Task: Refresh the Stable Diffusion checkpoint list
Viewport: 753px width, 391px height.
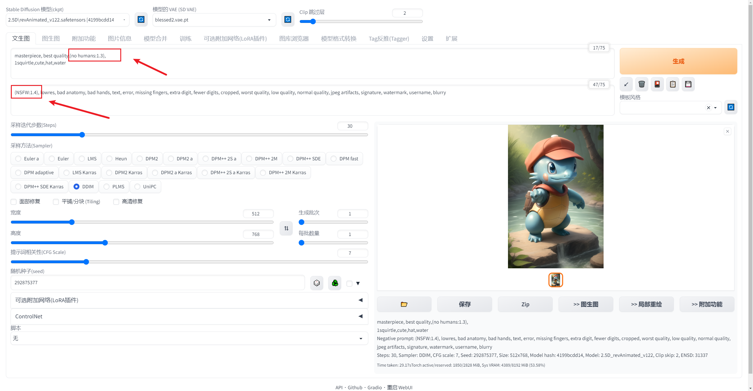Action: [141, 19]
